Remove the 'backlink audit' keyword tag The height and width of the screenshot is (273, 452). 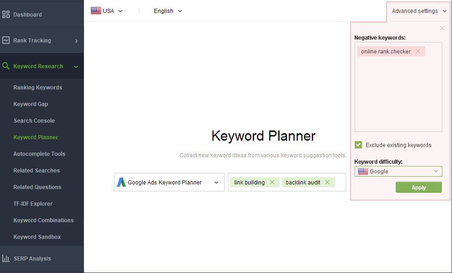(x=327, y=182)
